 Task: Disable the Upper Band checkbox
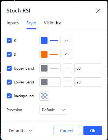click(x=9, y=68)
